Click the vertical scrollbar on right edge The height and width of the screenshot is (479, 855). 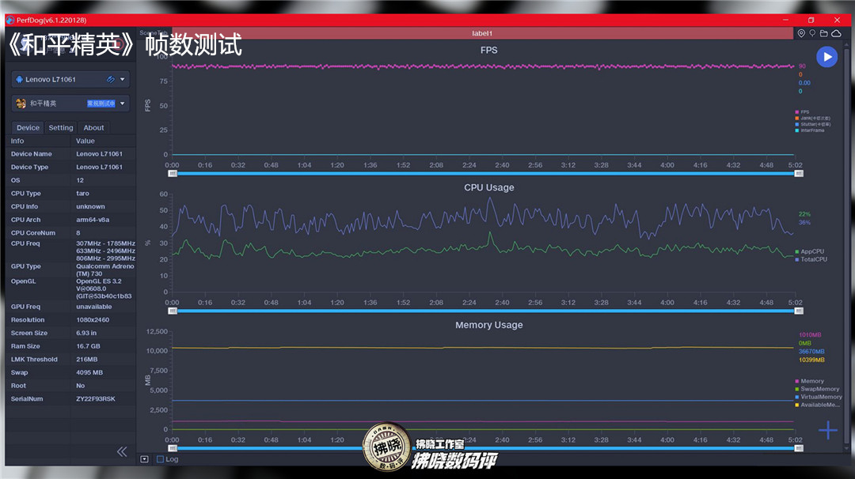pos(847,245)
